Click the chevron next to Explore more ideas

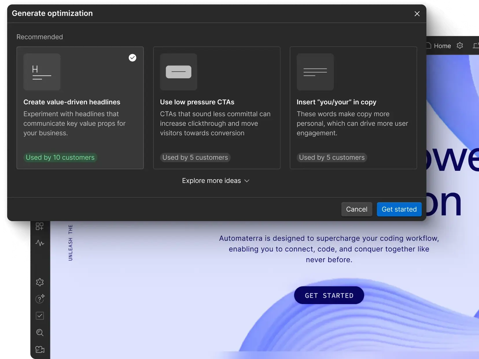click(x=247, y=181)
